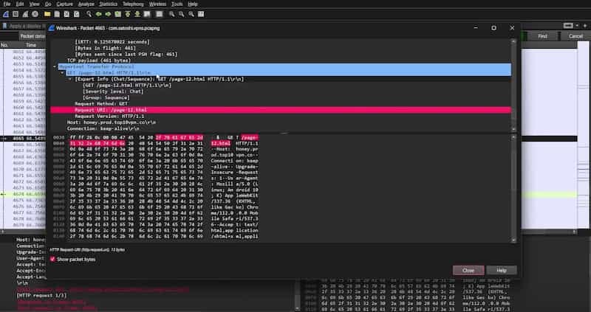Open the Help menu in the menu bar

coord(193,4)
